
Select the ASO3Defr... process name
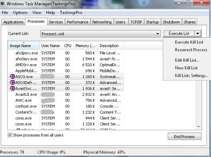pyautogui.click(x=26, y=82)
